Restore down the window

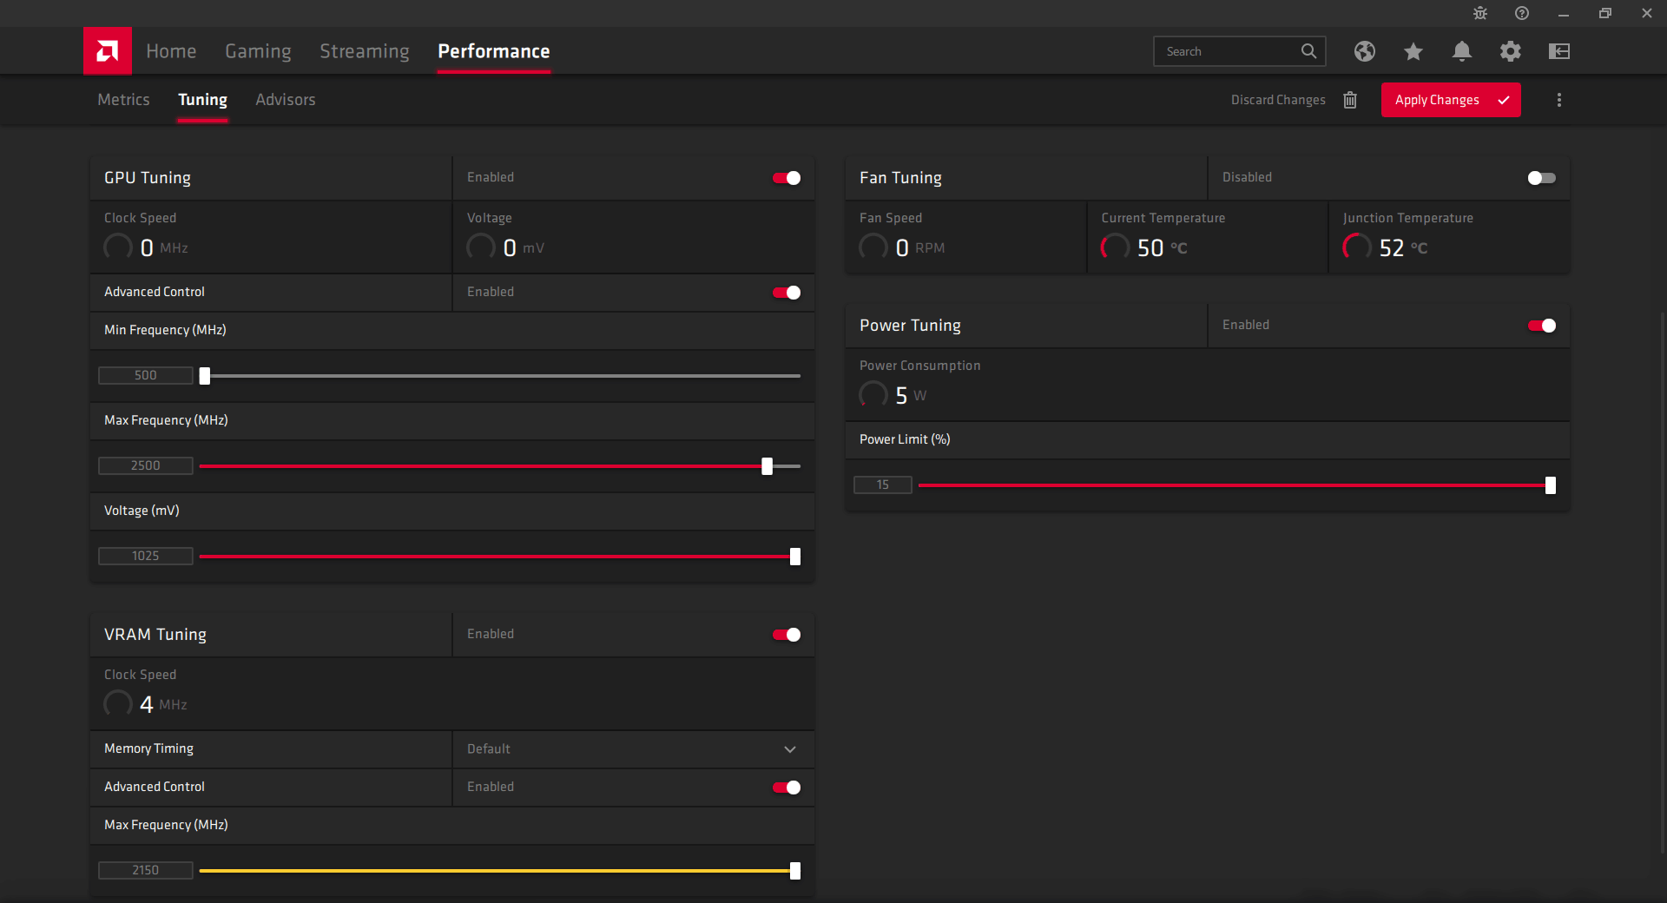click(1605, 13)
